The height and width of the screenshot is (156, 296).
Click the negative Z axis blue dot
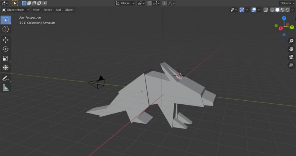pyautogui.click(x=284, y=35)
